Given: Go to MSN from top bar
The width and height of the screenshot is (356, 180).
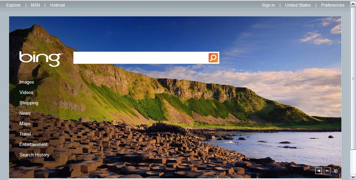Looking at the screenshot, I should click(35, 5).
